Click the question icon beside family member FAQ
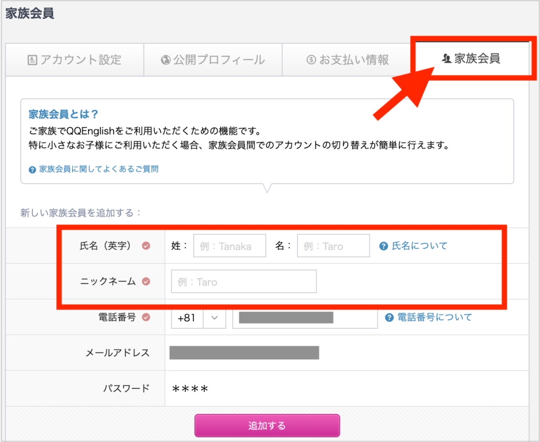 [x=33, y=169]
